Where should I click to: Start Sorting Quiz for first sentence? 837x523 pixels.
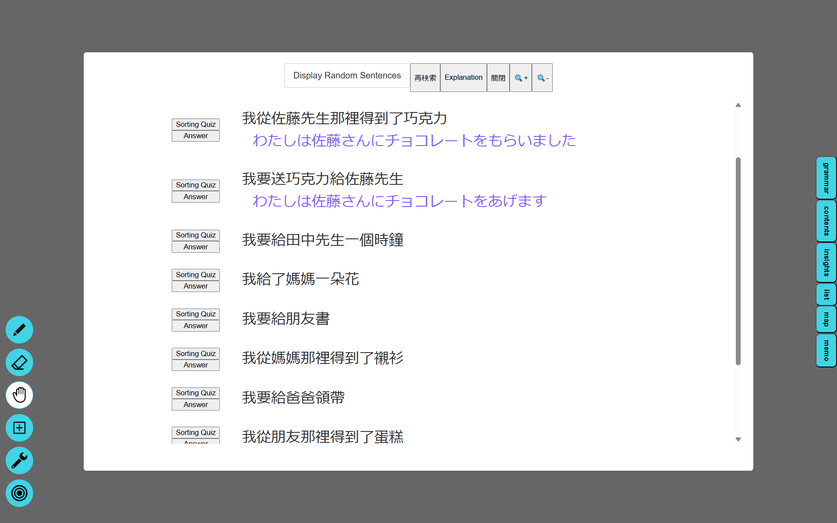196,124
